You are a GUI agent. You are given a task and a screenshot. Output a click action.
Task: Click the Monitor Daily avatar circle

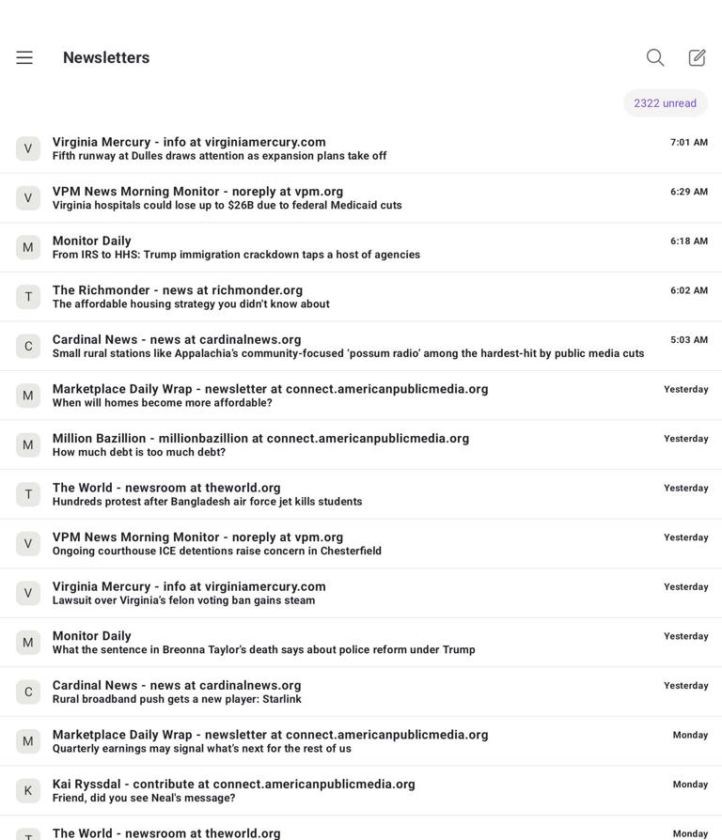point(28,247)
